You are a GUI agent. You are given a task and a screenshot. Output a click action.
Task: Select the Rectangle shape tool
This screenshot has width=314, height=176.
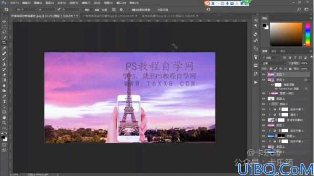point(4,112)
